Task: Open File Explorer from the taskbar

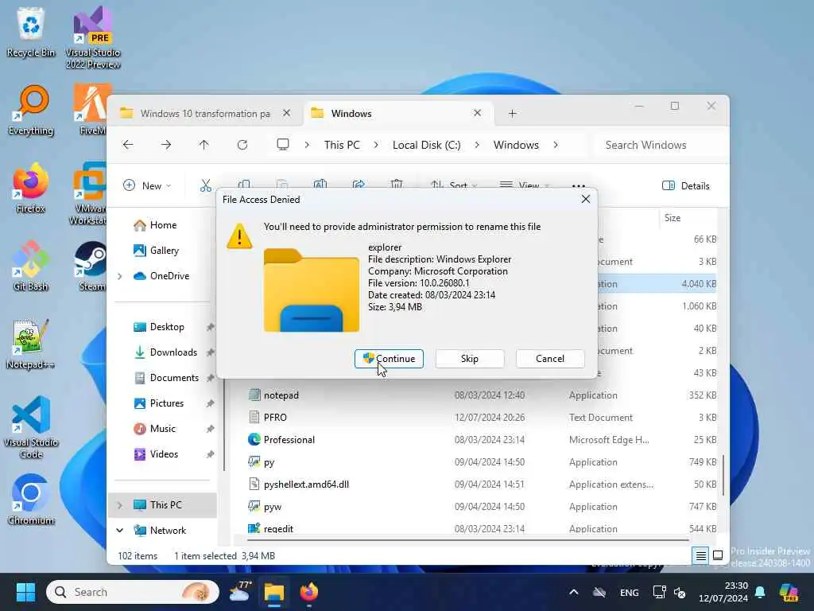Action: point(274,592)
